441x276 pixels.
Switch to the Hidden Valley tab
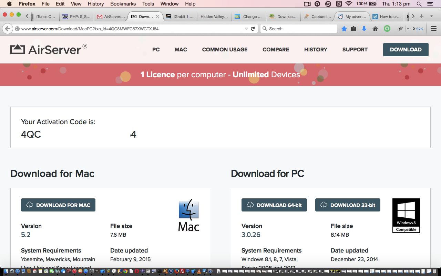[214, 16]
